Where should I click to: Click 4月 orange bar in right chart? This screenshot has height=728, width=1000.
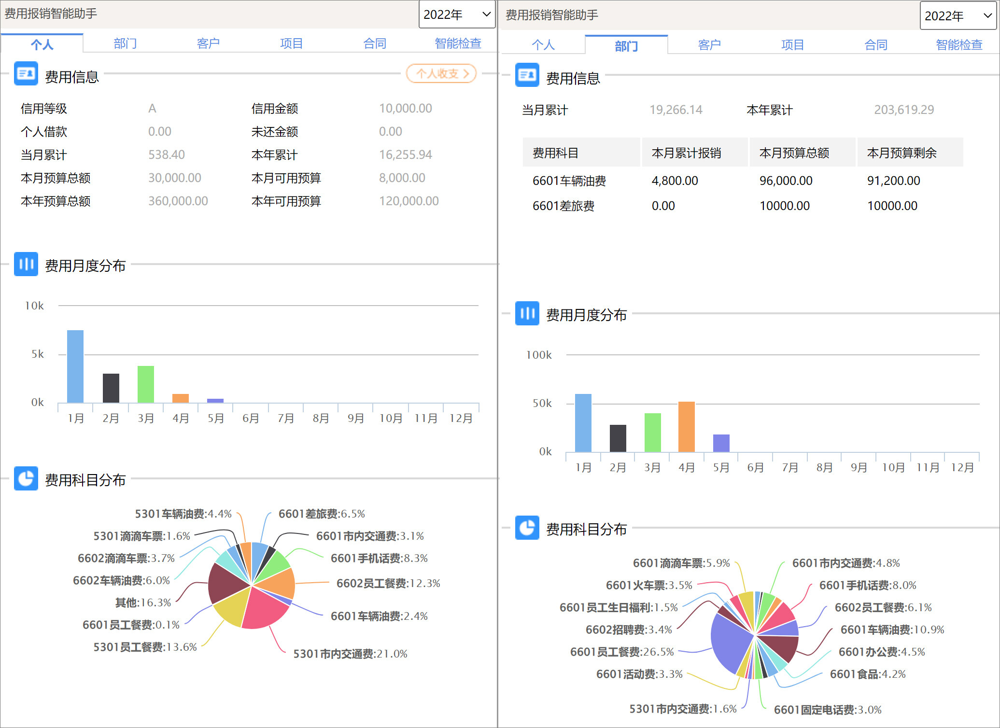[686, 426]
